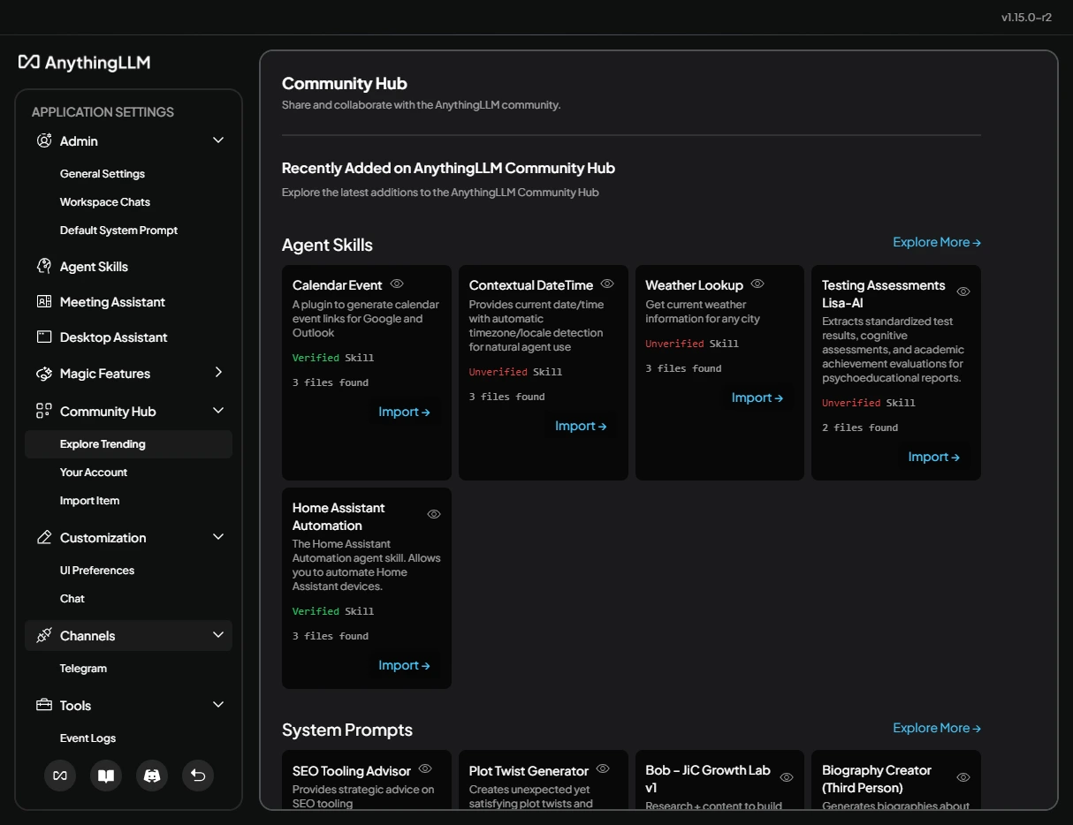This screenshot has height=825, width=1073.
Task: Open AnythingLLM home footer icon
Action: 60,776
